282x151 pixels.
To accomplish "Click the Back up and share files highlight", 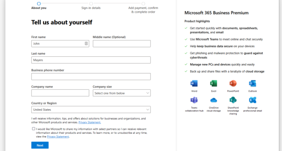I will tap(227, 71).
